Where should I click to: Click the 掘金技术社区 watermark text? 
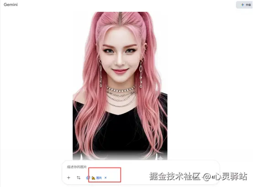(x=175, y=176)
